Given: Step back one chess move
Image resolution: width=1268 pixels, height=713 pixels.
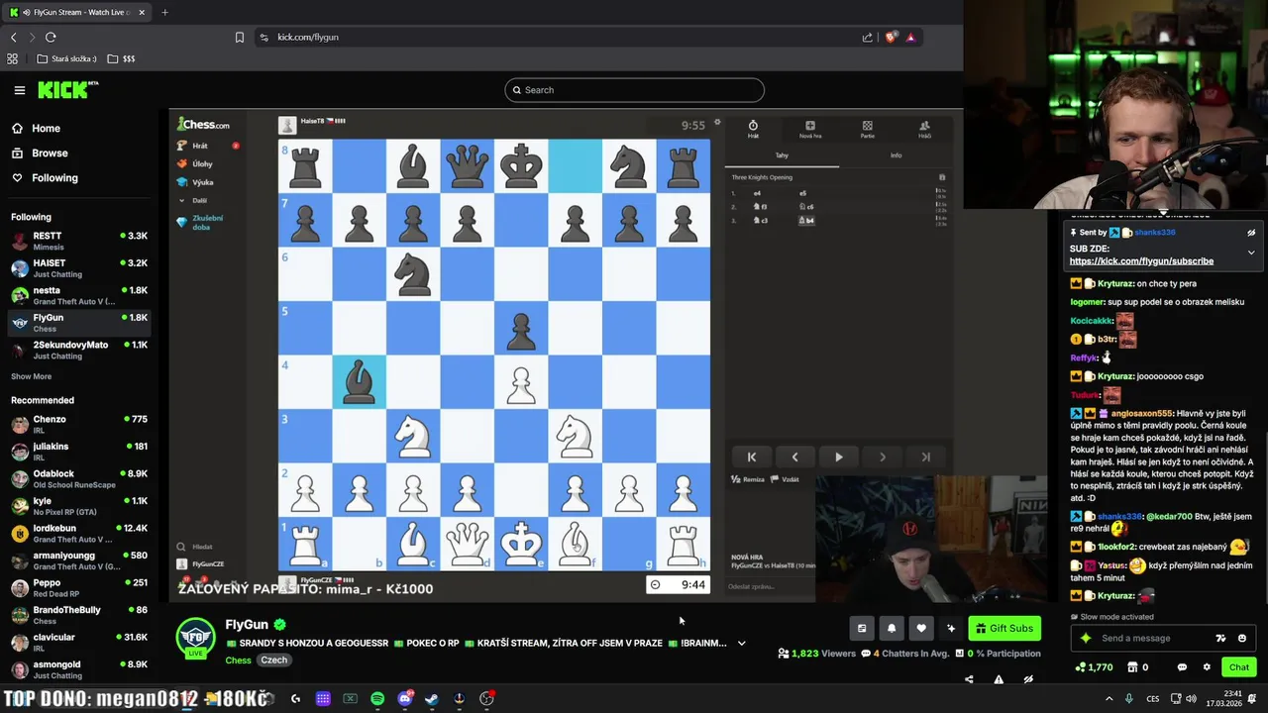Looking at the screenshot, I should click(794, 457).
